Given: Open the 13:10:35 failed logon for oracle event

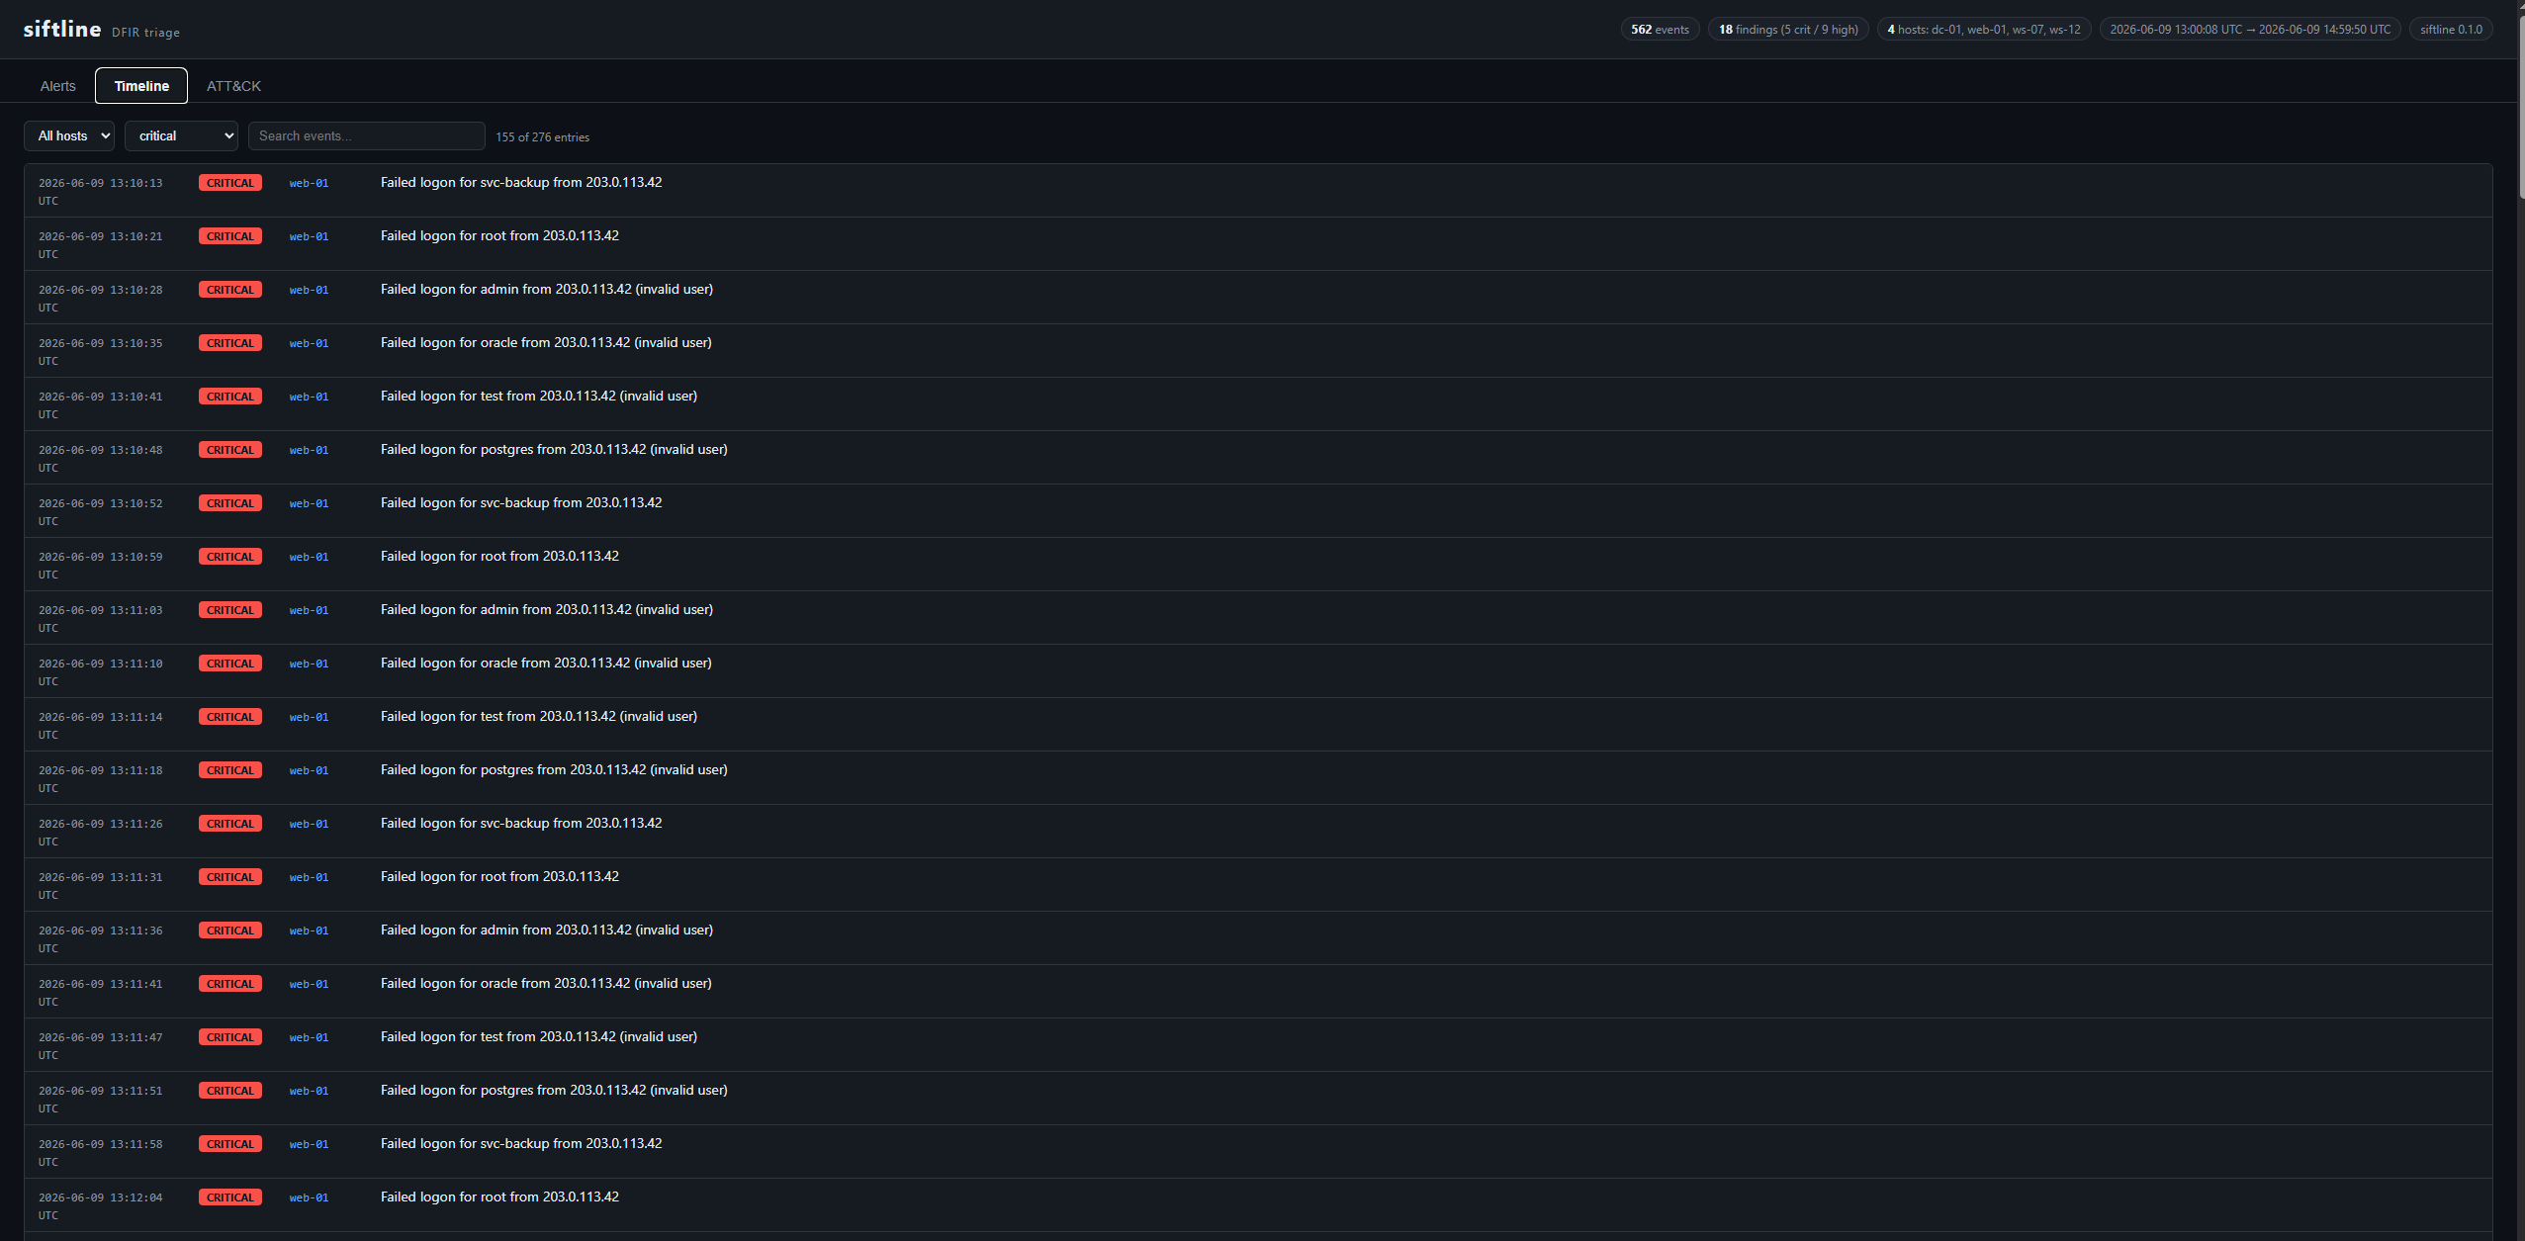Looking at the screenshot, I should click(x=1258, y=351).
